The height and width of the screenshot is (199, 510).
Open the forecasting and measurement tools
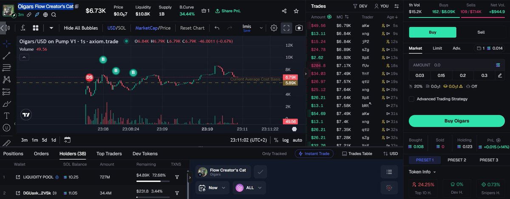7,91
